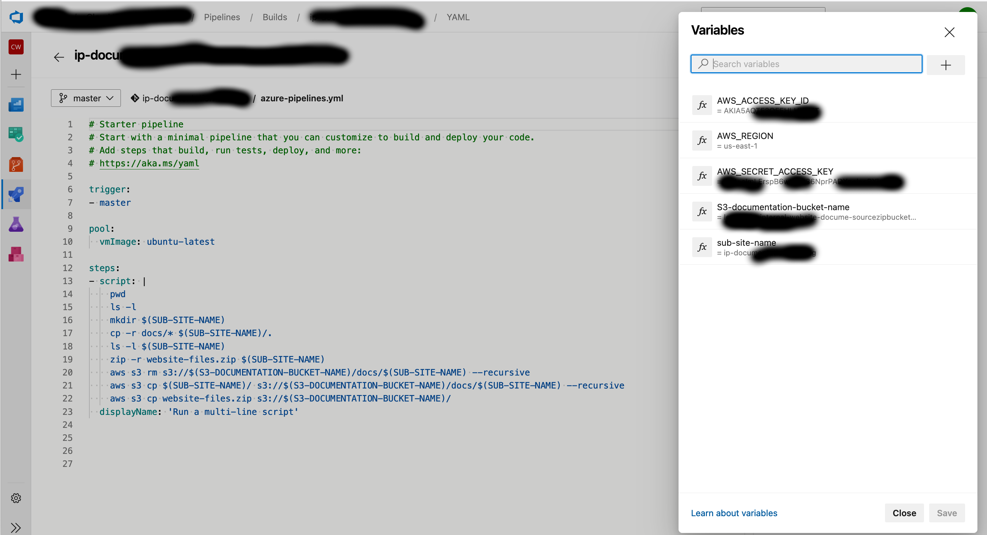Click Builds in the breadcrumb
The width and height of the screenshot is (987, 535).
275,17
